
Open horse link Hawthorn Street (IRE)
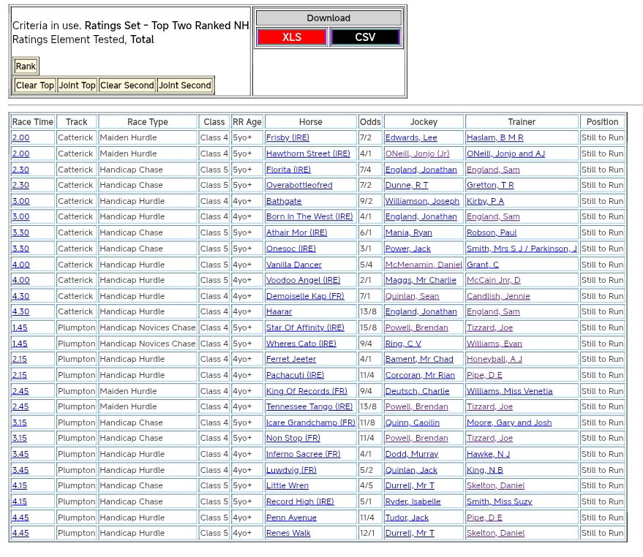pyautogui.click(x=308, y=154)
